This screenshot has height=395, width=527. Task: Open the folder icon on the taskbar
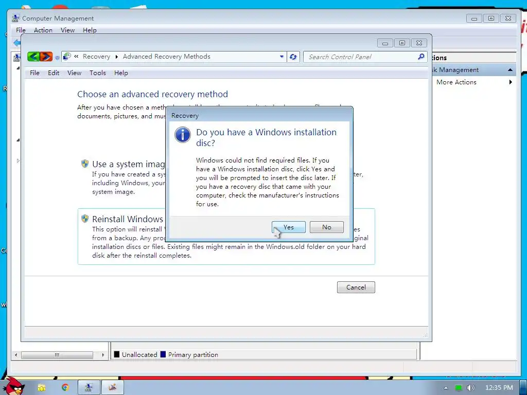(41, 388)
